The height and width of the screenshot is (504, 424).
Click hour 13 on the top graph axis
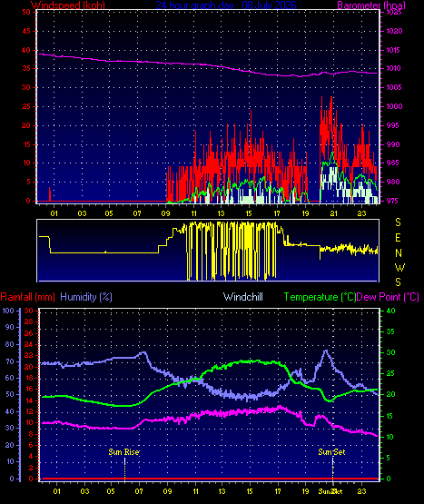point(221,213)
